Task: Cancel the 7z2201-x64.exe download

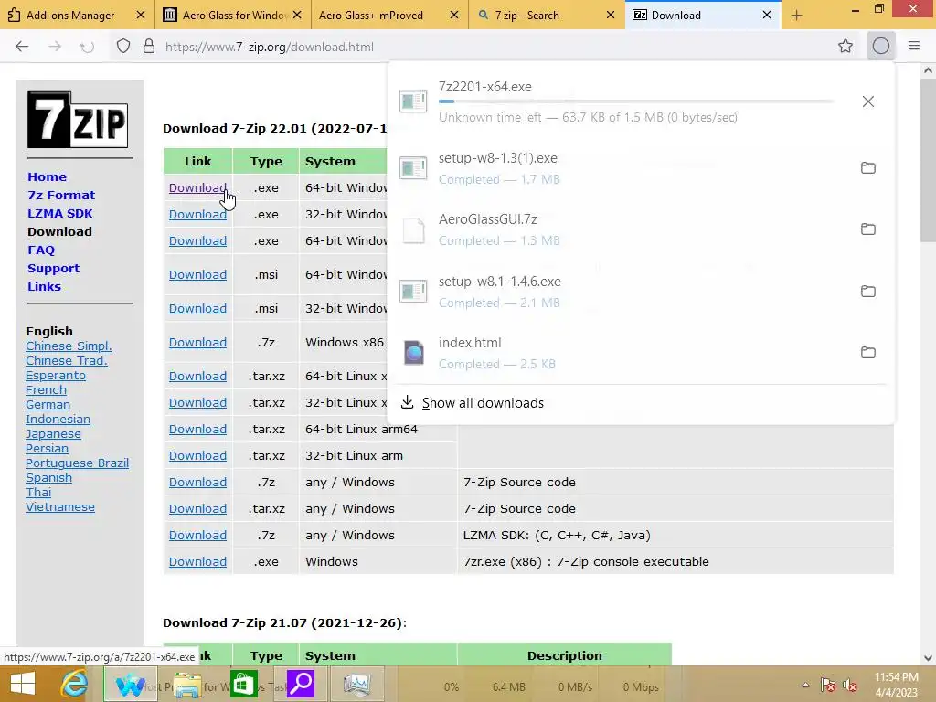Action: [868, 101]
